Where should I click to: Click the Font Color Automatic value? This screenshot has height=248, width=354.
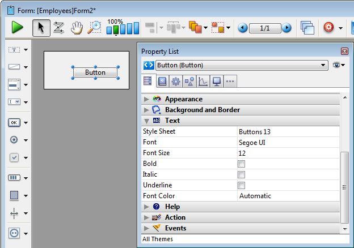[255, 196]
